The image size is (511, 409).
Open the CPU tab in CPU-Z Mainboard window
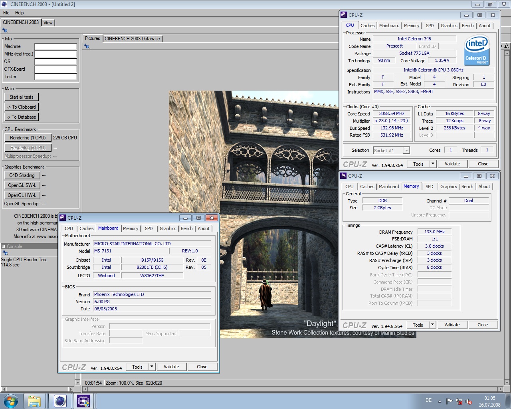tap(69, 228)
